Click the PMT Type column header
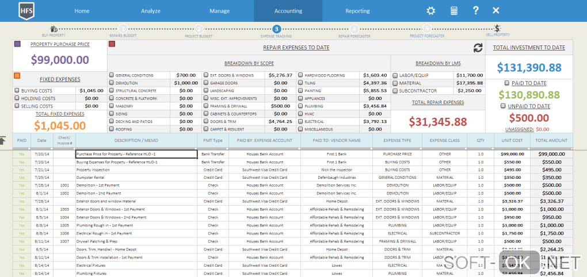587x277 pixels. tap(213, 141)
